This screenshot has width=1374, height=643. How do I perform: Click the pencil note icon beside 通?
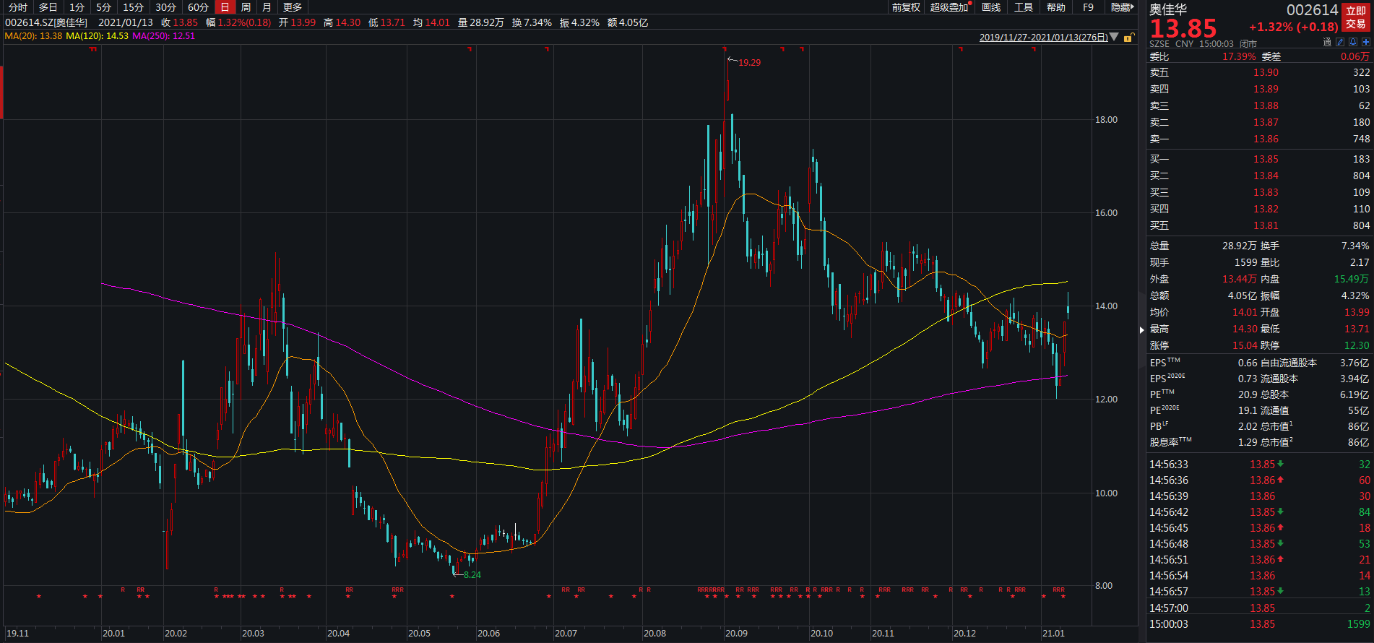1341,43
